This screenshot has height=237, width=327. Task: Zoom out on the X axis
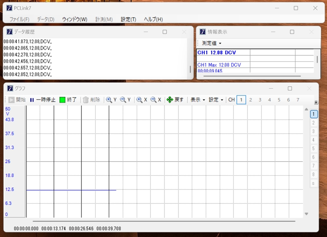point(156,100)
